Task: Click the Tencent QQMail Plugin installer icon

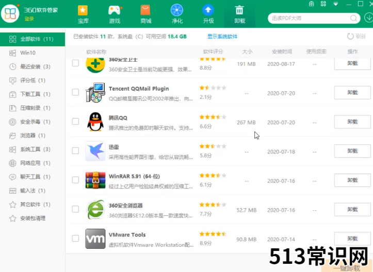Action: click(x=95, y=92)
